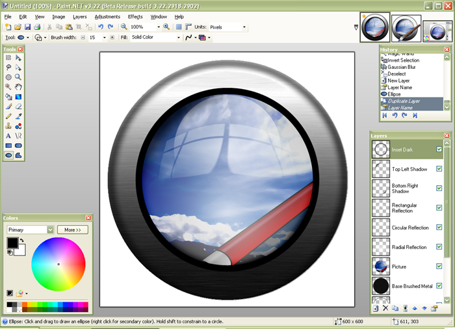Open the Tool chooser dropdown
The width and height of the screenshot is (455, 329).
(28, 38)
